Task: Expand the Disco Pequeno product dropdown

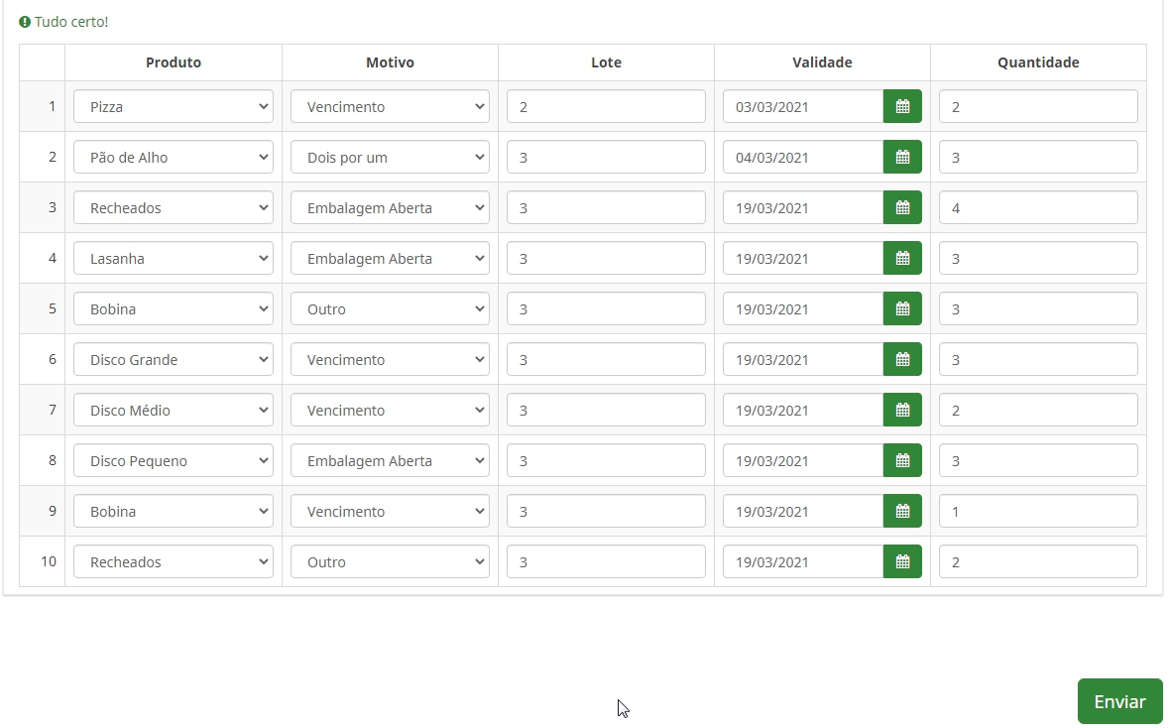Action: 174,460
